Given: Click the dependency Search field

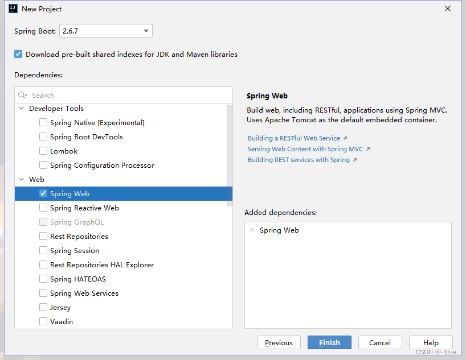Looking at the screenshot, I should click(x=124, y=96).
